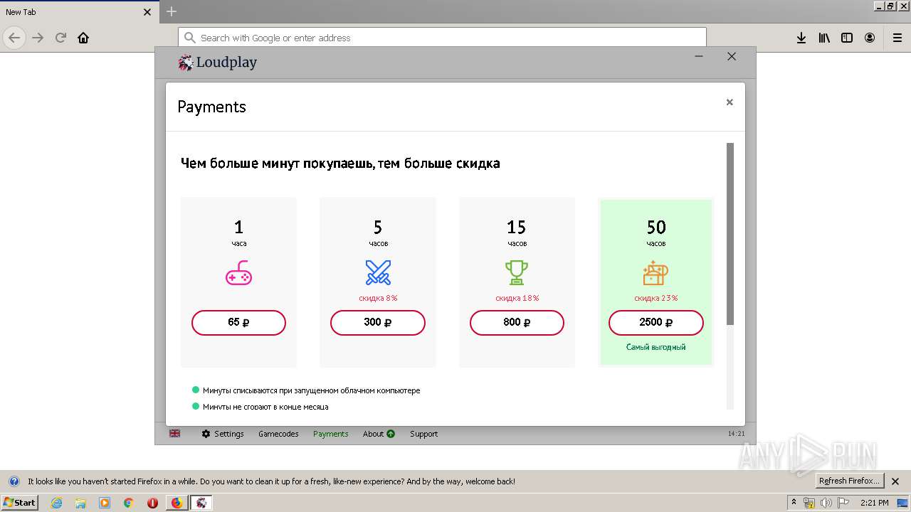The image size is (911, 512).
Task: Open the About section
Action: point(373,434)
